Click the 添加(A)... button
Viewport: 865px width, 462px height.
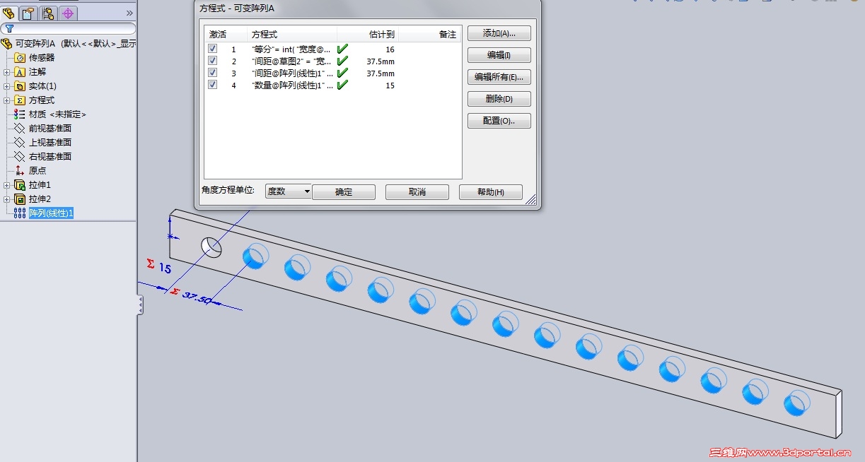pyautogui.click(x=499, y=33)
